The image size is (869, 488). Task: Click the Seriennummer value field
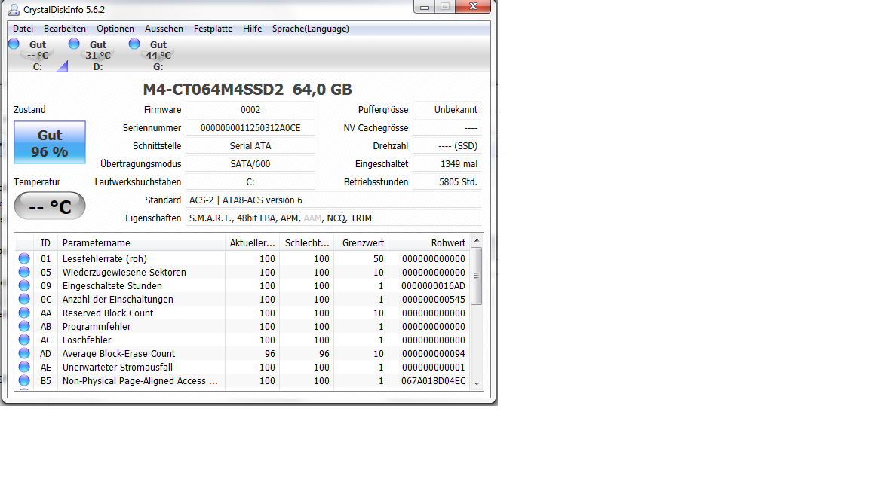click(250, 128)
